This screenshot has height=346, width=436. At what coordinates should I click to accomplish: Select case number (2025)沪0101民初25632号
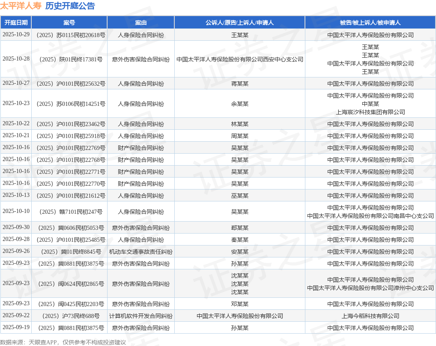(71, 84)
